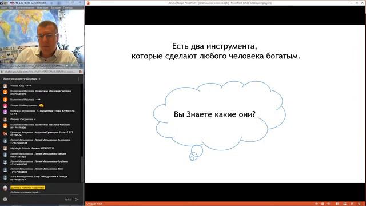Screen dimensions: 366x206
Task: Switch to Slide Sorter view icon
Action: click(345, 204)
